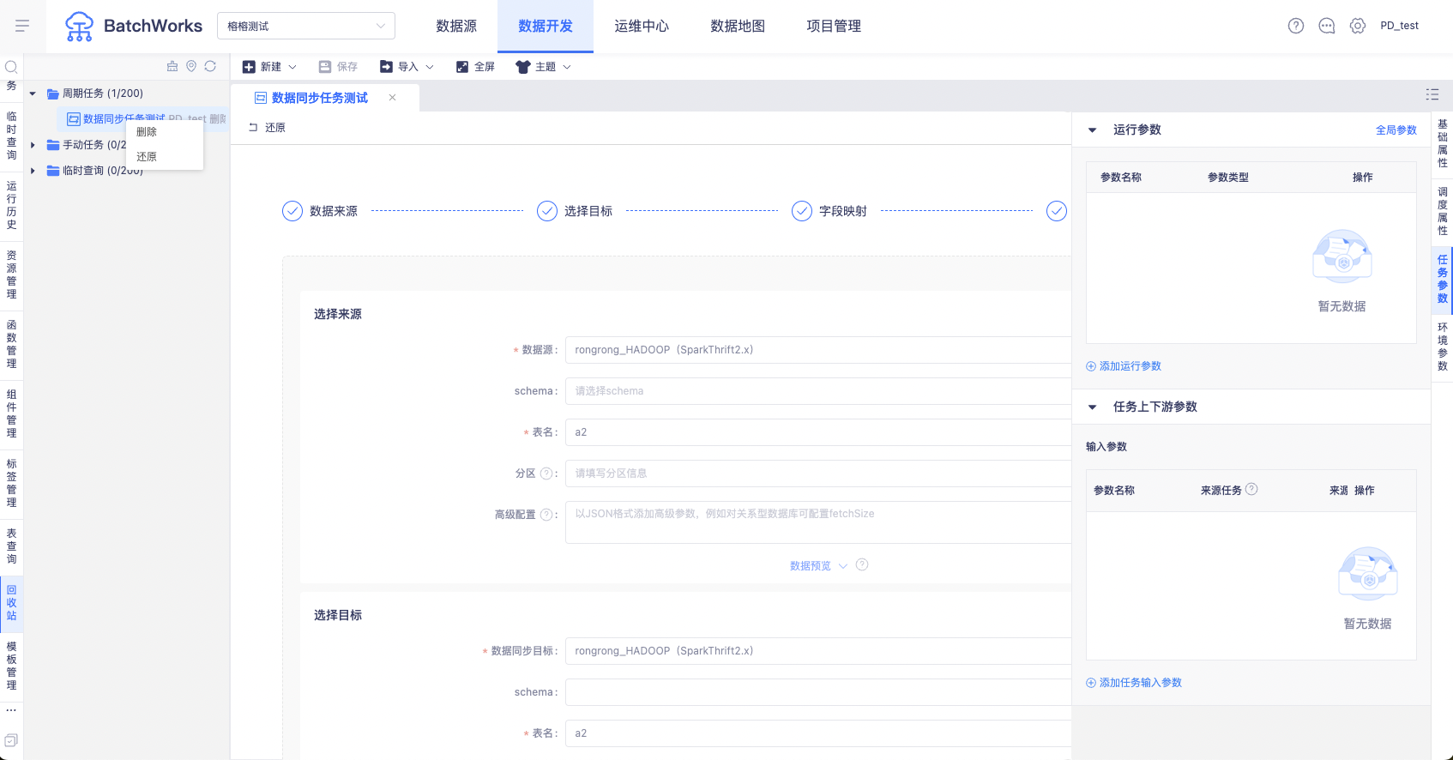Image resolution: width=1453 pixels, height=760 pixels.
Task: Click the 选择目标 step circle
Action: [547, 211]
